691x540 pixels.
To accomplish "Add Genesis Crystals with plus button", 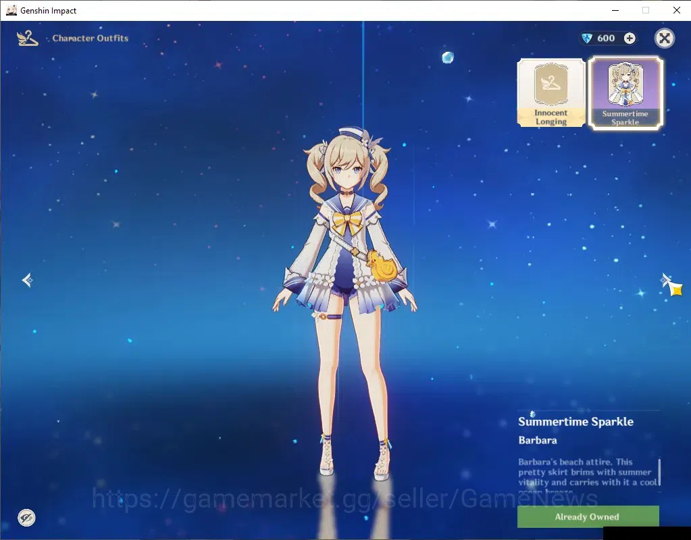I will coord(630,38).
